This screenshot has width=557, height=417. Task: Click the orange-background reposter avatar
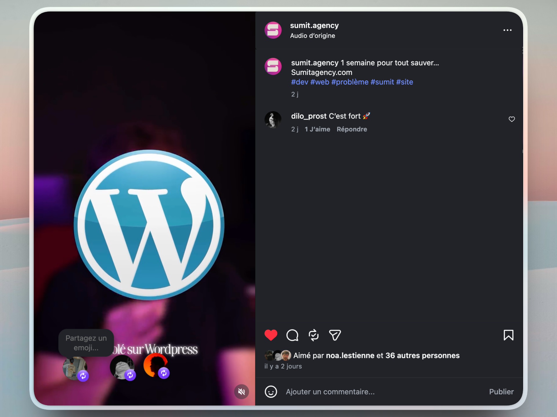coord(156,365)
